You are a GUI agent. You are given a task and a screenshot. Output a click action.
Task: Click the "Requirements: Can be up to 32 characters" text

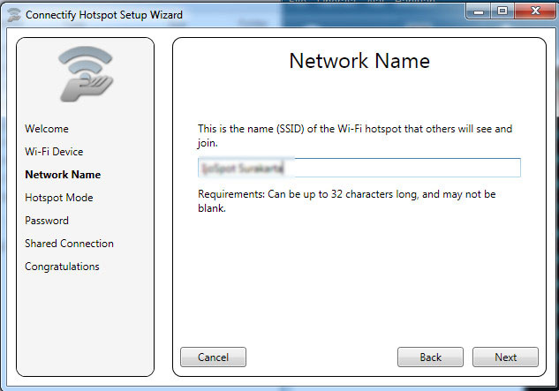(x=346, y=201)
